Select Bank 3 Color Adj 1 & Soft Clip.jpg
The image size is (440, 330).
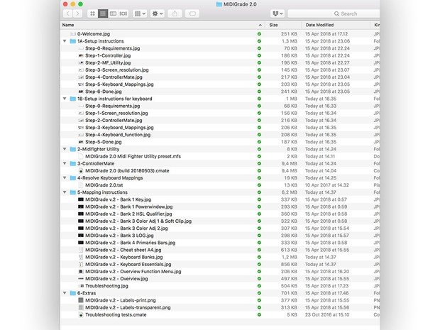tap(138, 221)
